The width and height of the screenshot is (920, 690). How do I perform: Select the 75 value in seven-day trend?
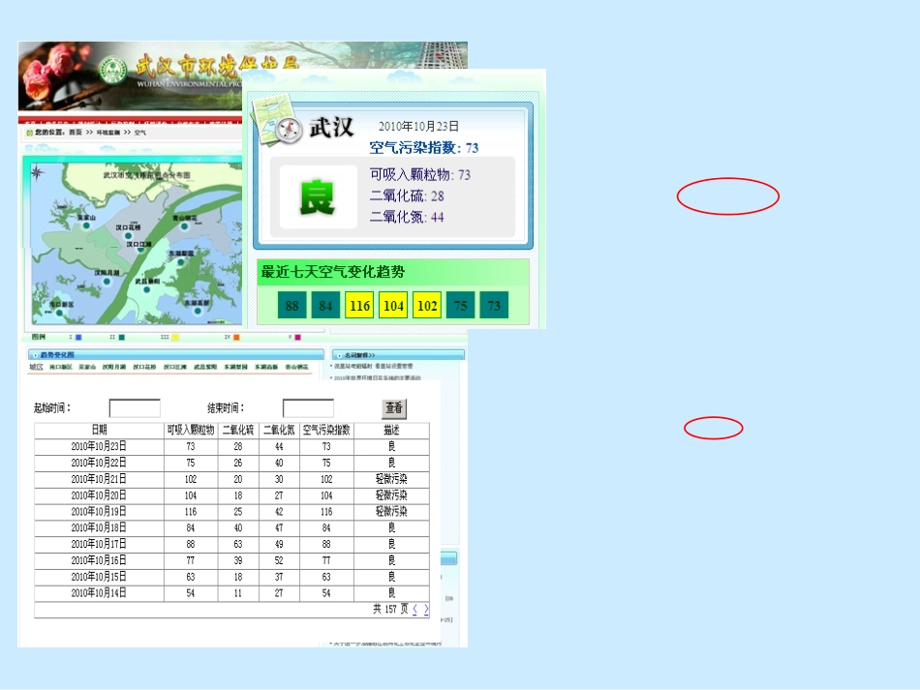(461, 306)
